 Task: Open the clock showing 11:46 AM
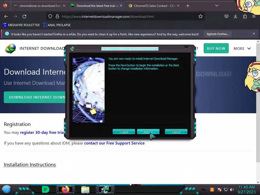click(247, 189)
